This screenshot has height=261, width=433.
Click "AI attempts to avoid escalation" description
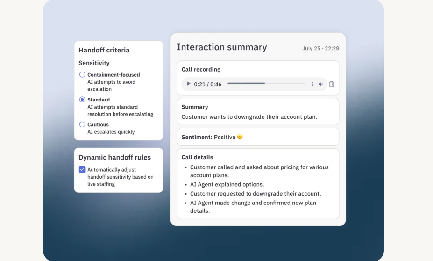(111, 86)
